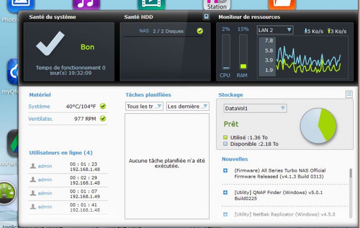This screenshot has height=228, width=360.
Task: Click the 'Bon' health status text
Action: [87, 47]
